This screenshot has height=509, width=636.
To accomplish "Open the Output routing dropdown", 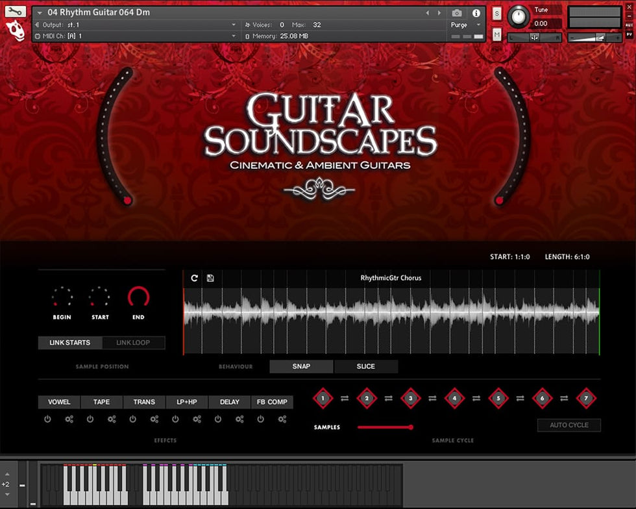I will click(234, 25).
